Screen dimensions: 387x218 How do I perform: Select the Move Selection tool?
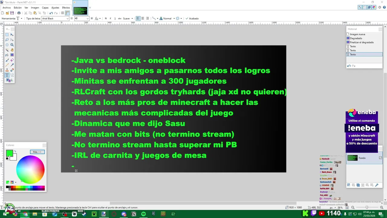point(12,40)
